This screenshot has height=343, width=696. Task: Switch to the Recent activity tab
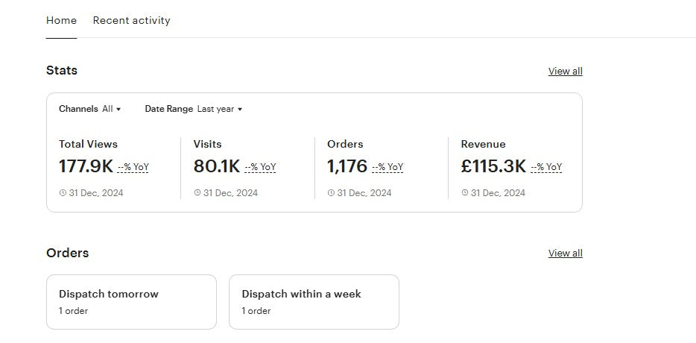(x=131, y=20)
